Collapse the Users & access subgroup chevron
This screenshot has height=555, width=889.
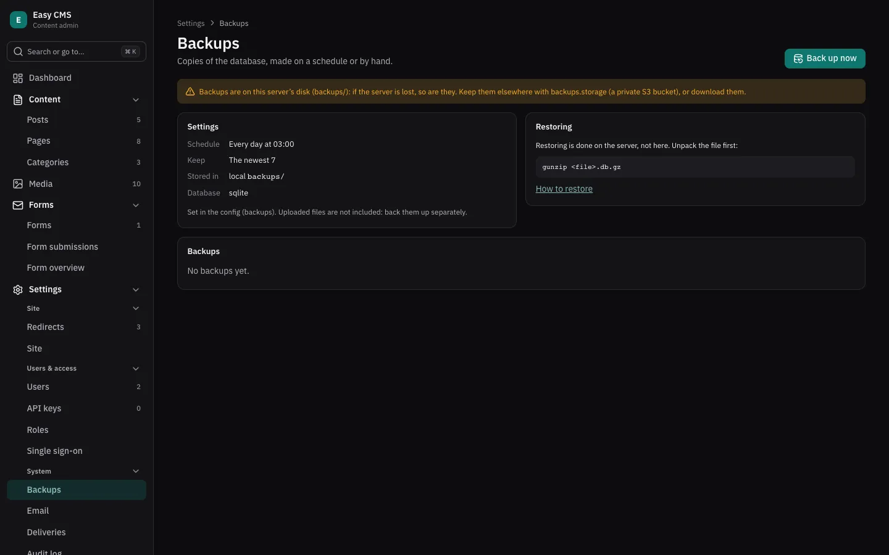click(x=136, y=369)
